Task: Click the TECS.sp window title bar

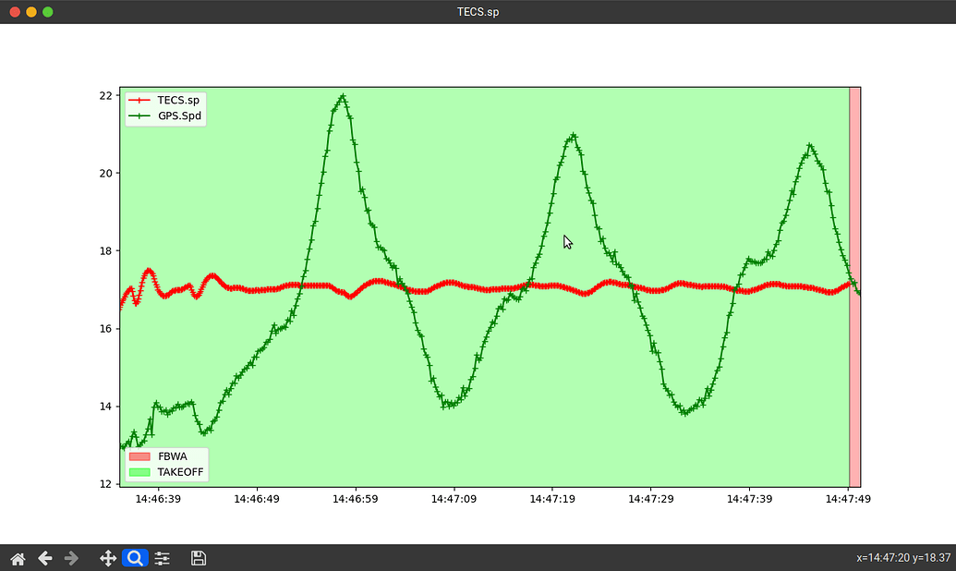Action: pyautogui.click(x=478, y=12)
